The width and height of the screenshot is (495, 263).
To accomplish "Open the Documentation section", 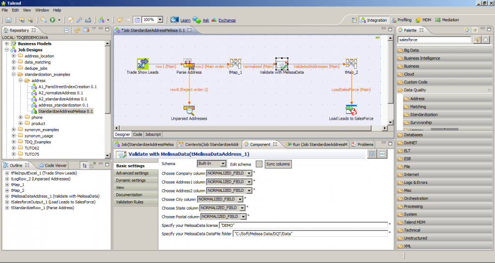I will pos(136,195).
